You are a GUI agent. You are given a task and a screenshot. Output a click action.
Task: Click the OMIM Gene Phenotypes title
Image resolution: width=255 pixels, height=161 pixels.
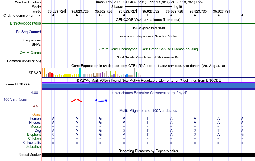[148, 49]
